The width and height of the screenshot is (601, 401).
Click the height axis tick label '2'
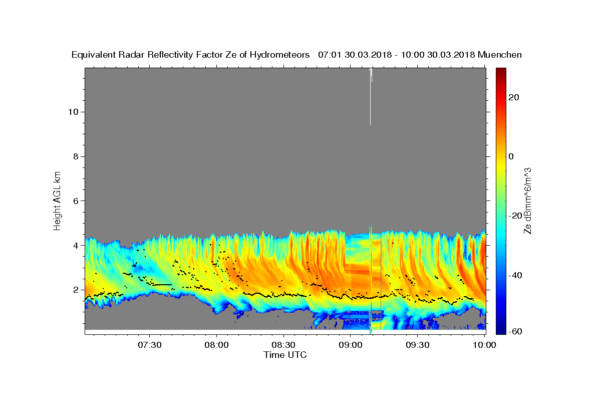pyautogui.click(x=76, y=290)
